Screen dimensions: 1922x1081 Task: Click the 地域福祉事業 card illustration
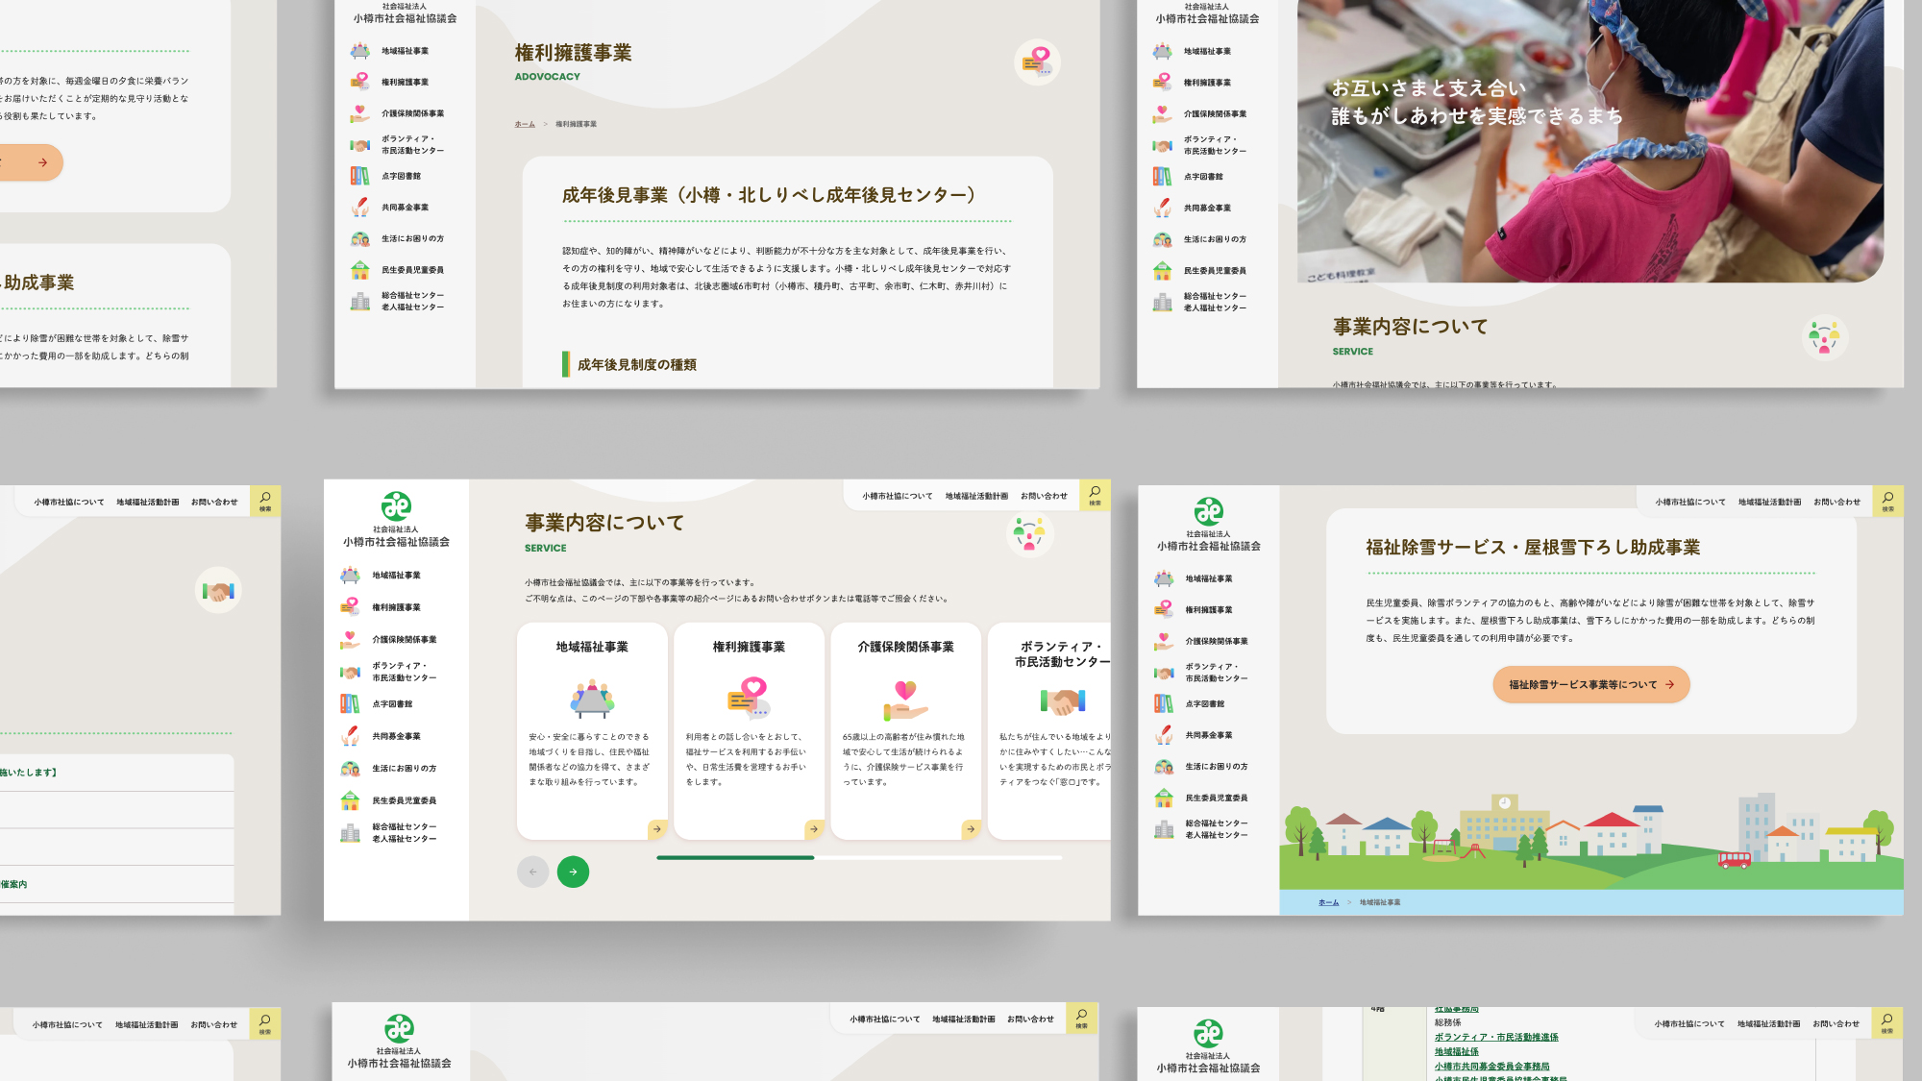click(592, 699)
